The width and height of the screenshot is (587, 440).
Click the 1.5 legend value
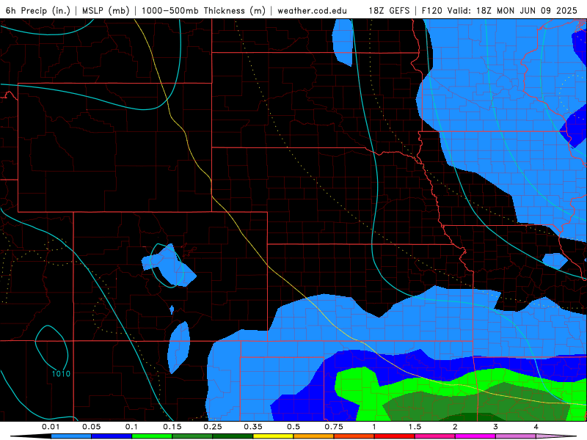415,427
